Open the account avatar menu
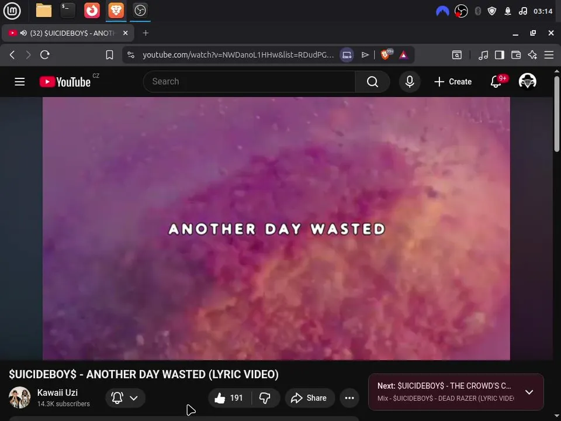Viewport: 561px width, 421px height. [527, 81]
